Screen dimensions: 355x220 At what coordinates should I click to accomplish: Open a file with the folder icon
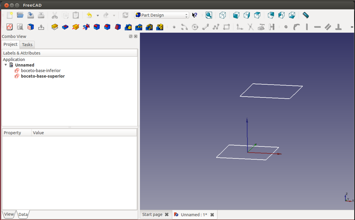pyautogui.click(x=20, y=15)
